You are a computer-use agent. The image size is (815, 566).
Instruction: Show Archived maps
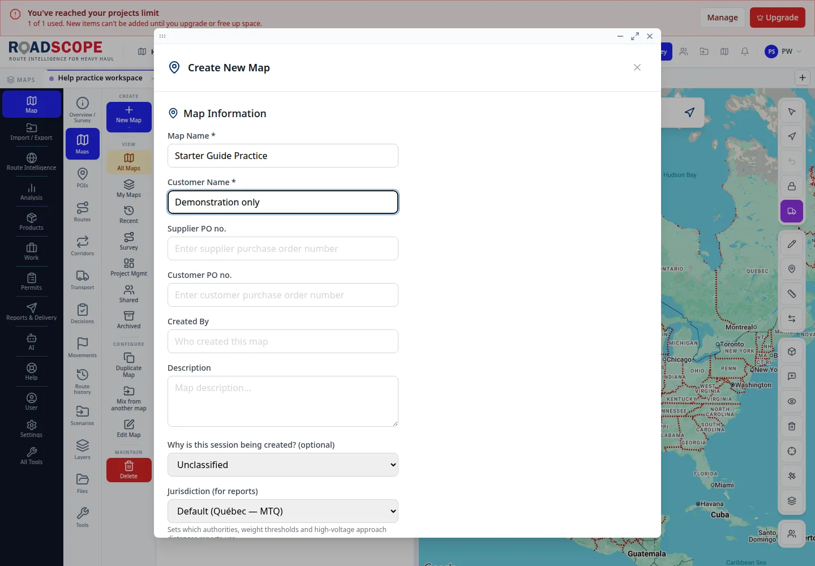(x=129, y=320)
